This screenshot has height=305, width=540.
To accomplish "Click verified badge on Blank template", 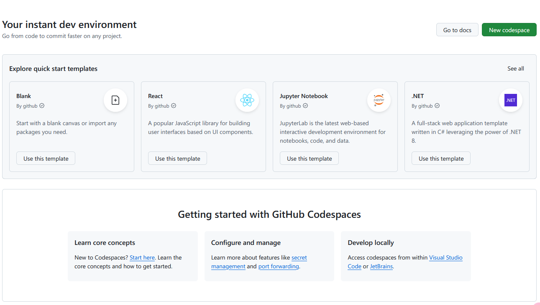I will click(x=42, y=106).
